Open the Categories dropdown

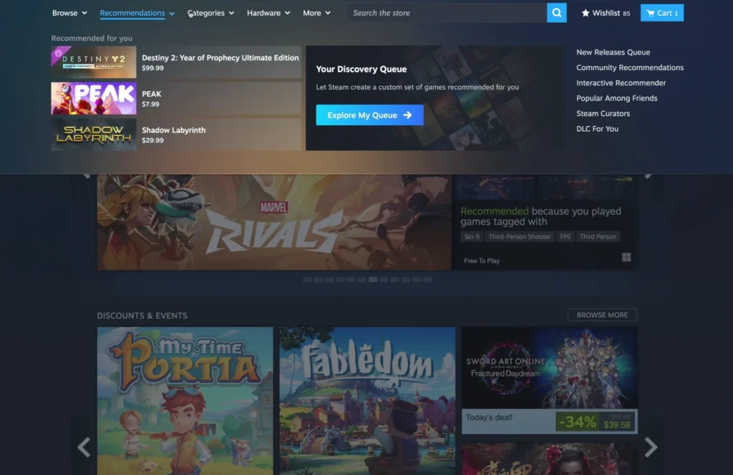[210, 13]
